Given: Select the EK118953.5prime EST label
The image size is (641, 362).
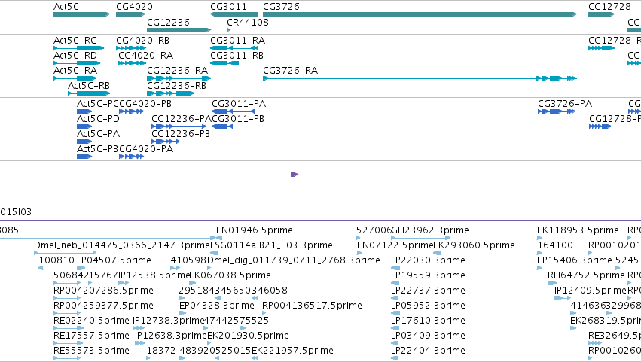Looking at the screenshot, I should coord(578,230).
